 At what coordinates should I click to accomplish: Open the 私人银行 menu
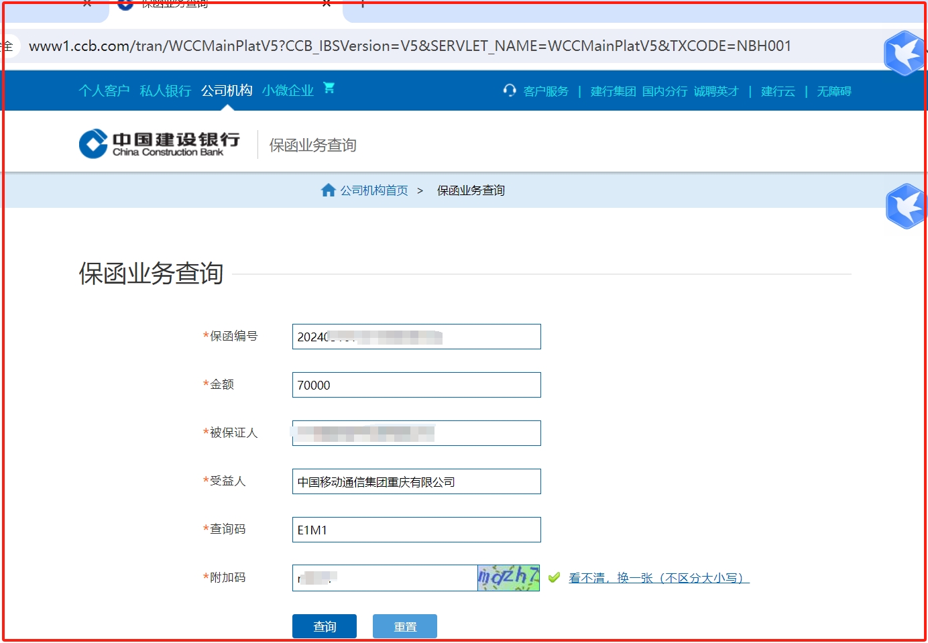pos(165,91)
